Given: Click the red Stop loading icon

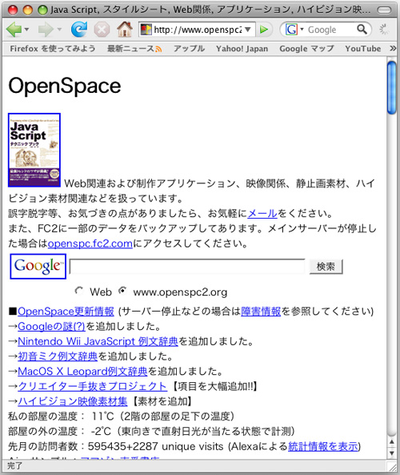Looking at the screenshot, I should (102, 30).
